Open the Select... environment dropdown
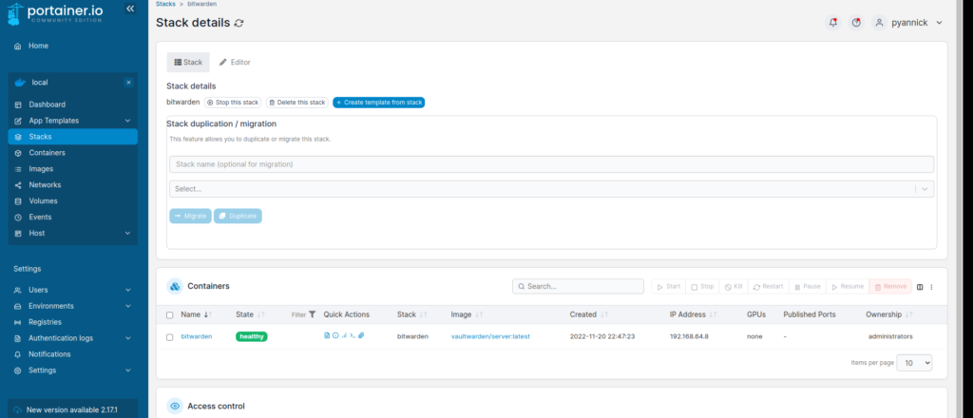The width and height of the screenshot is (973, 418). pos(552,189)
